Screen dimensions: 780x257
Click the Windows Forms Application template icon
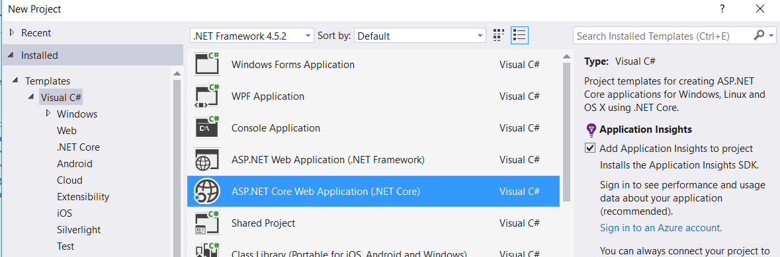tap(207, 64)
